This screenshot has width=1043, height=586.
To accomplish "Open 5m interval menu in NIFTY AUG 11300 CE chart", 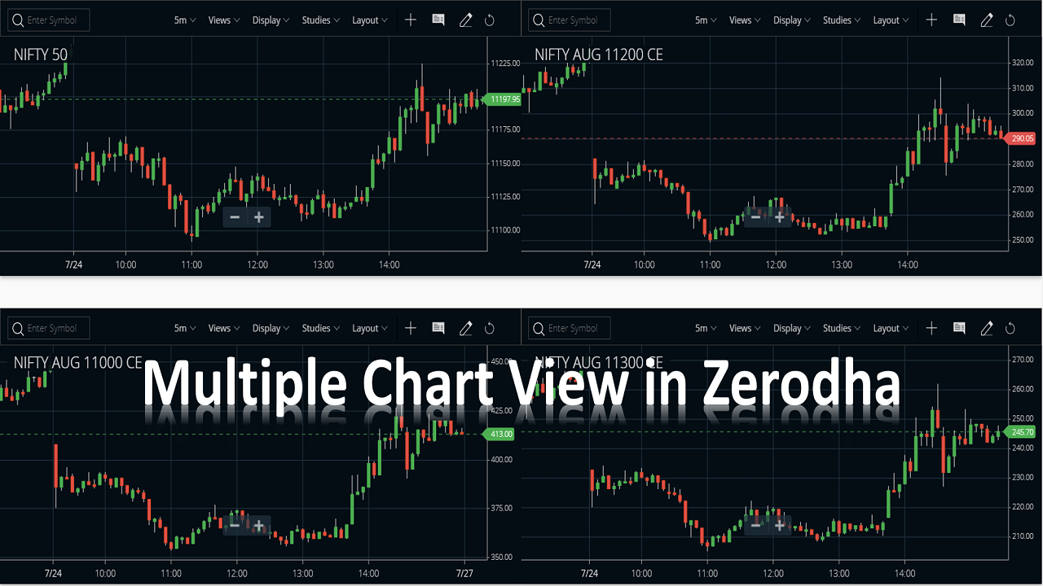I will pyautogui.click(x=706, y=328).
